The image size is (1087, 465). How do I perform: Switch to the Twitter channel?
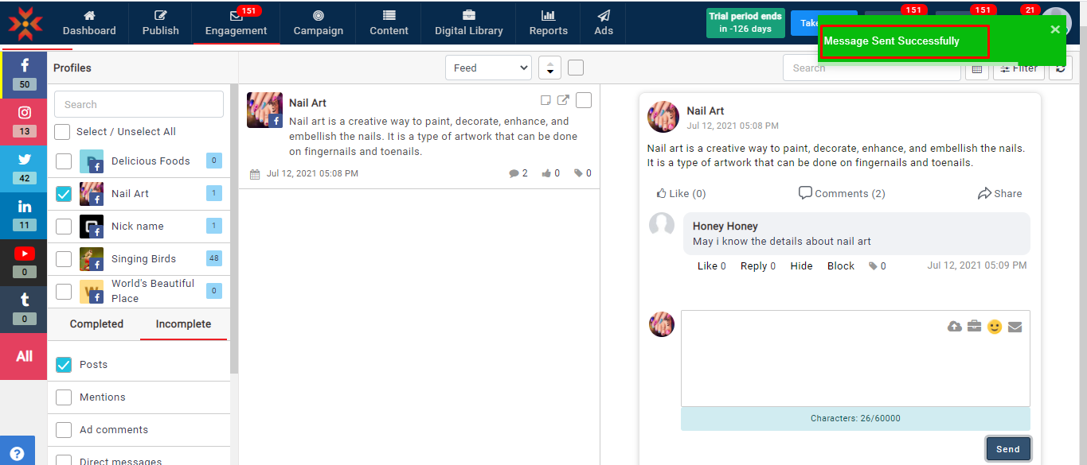tap(24, 167)
